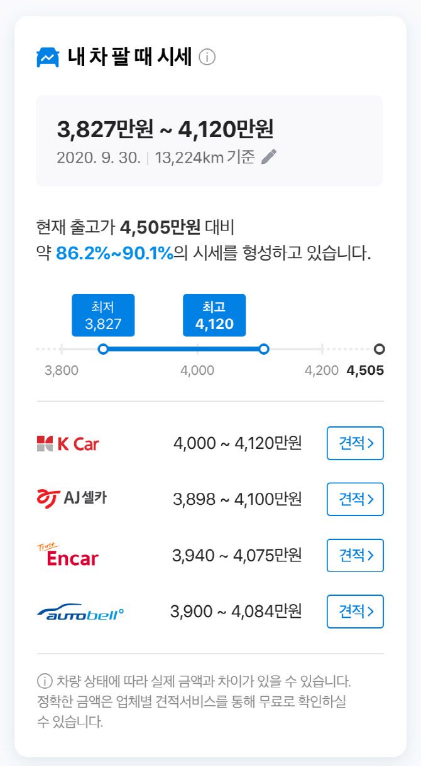Click the Encar logo
Viewport: 421px width, 766px height.
68,555
